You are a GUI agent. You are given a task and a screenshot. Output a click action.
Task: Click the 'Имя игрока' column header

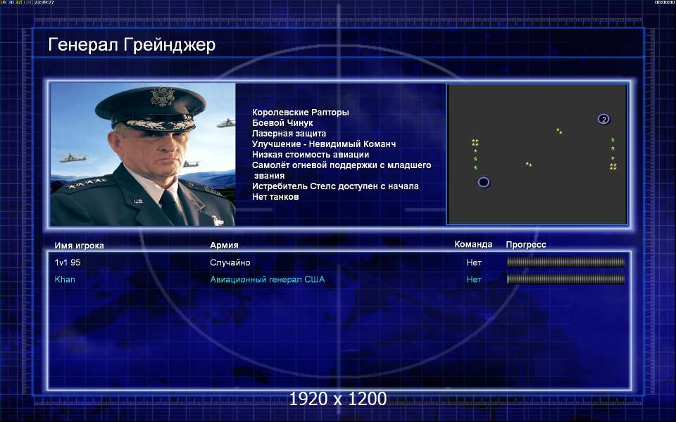[x=80, y=245]
